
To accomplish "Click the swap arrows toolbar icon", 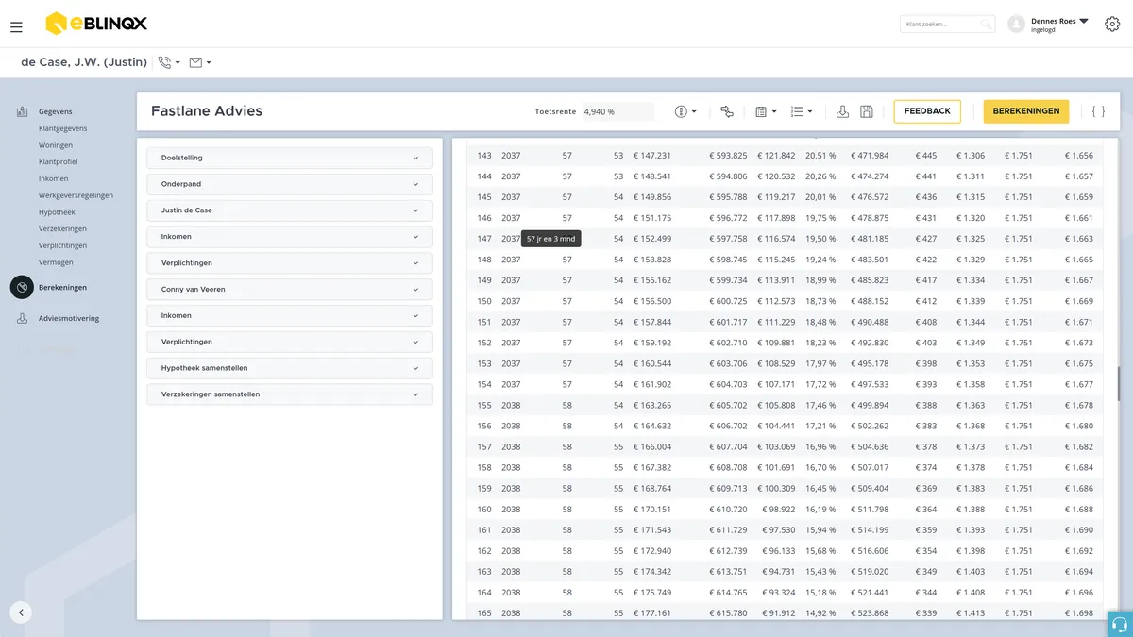I will coord(727,111).
